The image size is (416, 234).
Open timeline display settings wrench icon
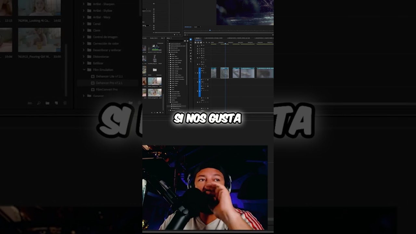coord(206,43)
